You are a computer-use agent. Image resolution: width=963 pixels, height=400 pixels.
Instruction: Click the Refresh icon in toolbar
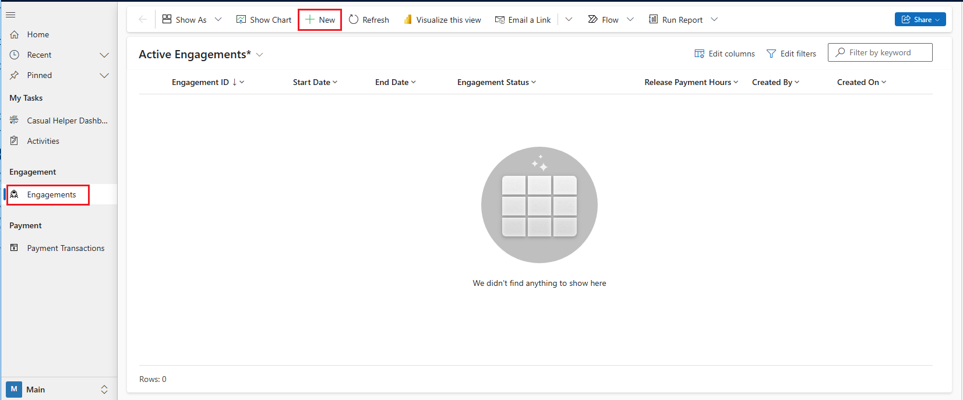pyautogui.click(x=354, y=19)
